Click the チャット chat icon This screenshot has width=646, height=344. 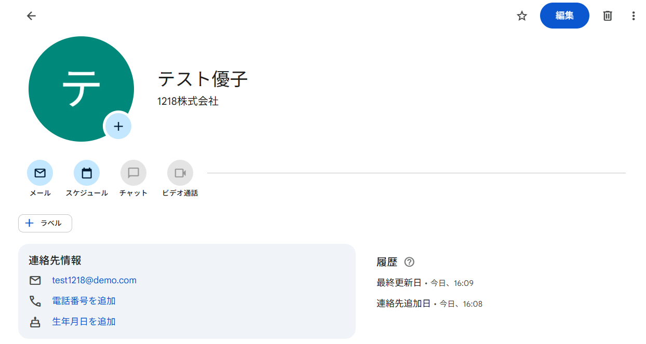(133, 173)
